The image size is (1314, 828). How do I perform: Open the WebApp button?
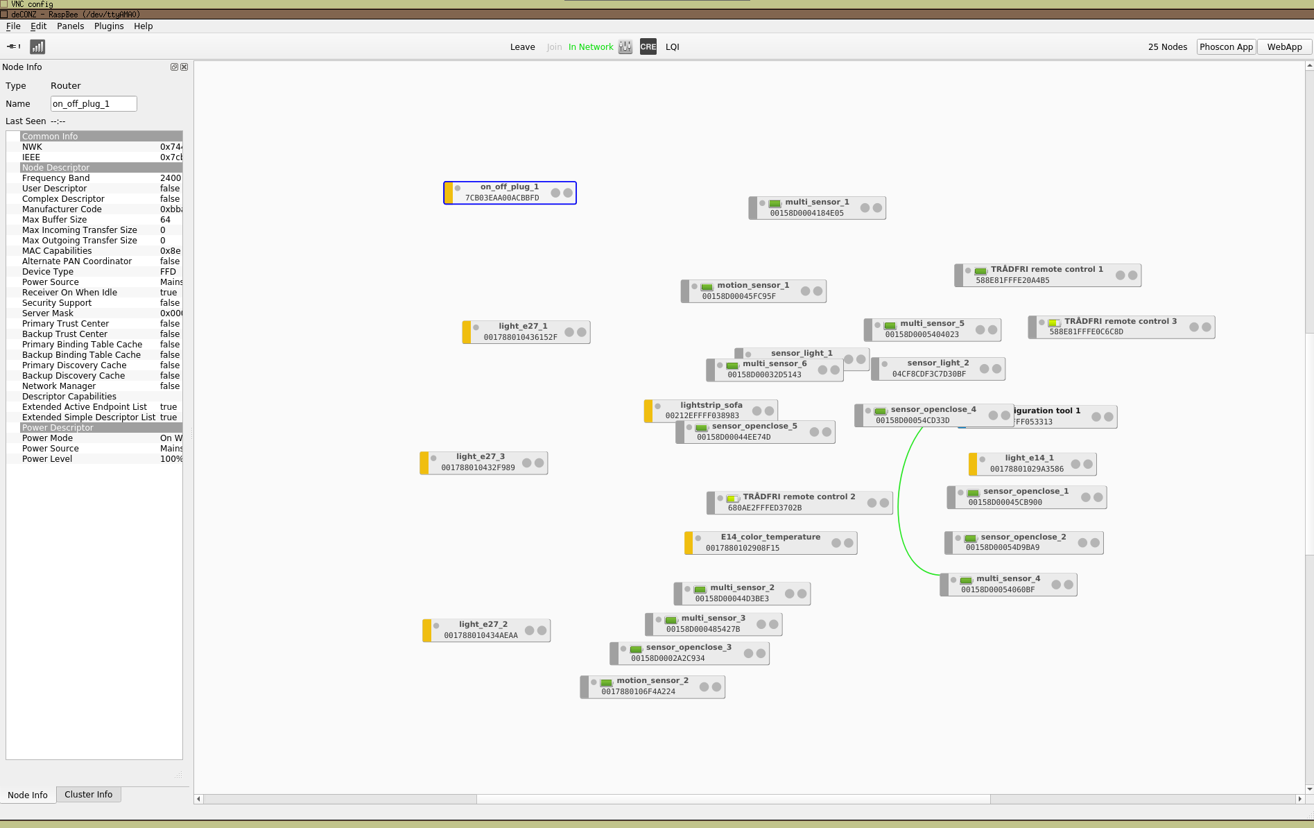point(1284,47)
